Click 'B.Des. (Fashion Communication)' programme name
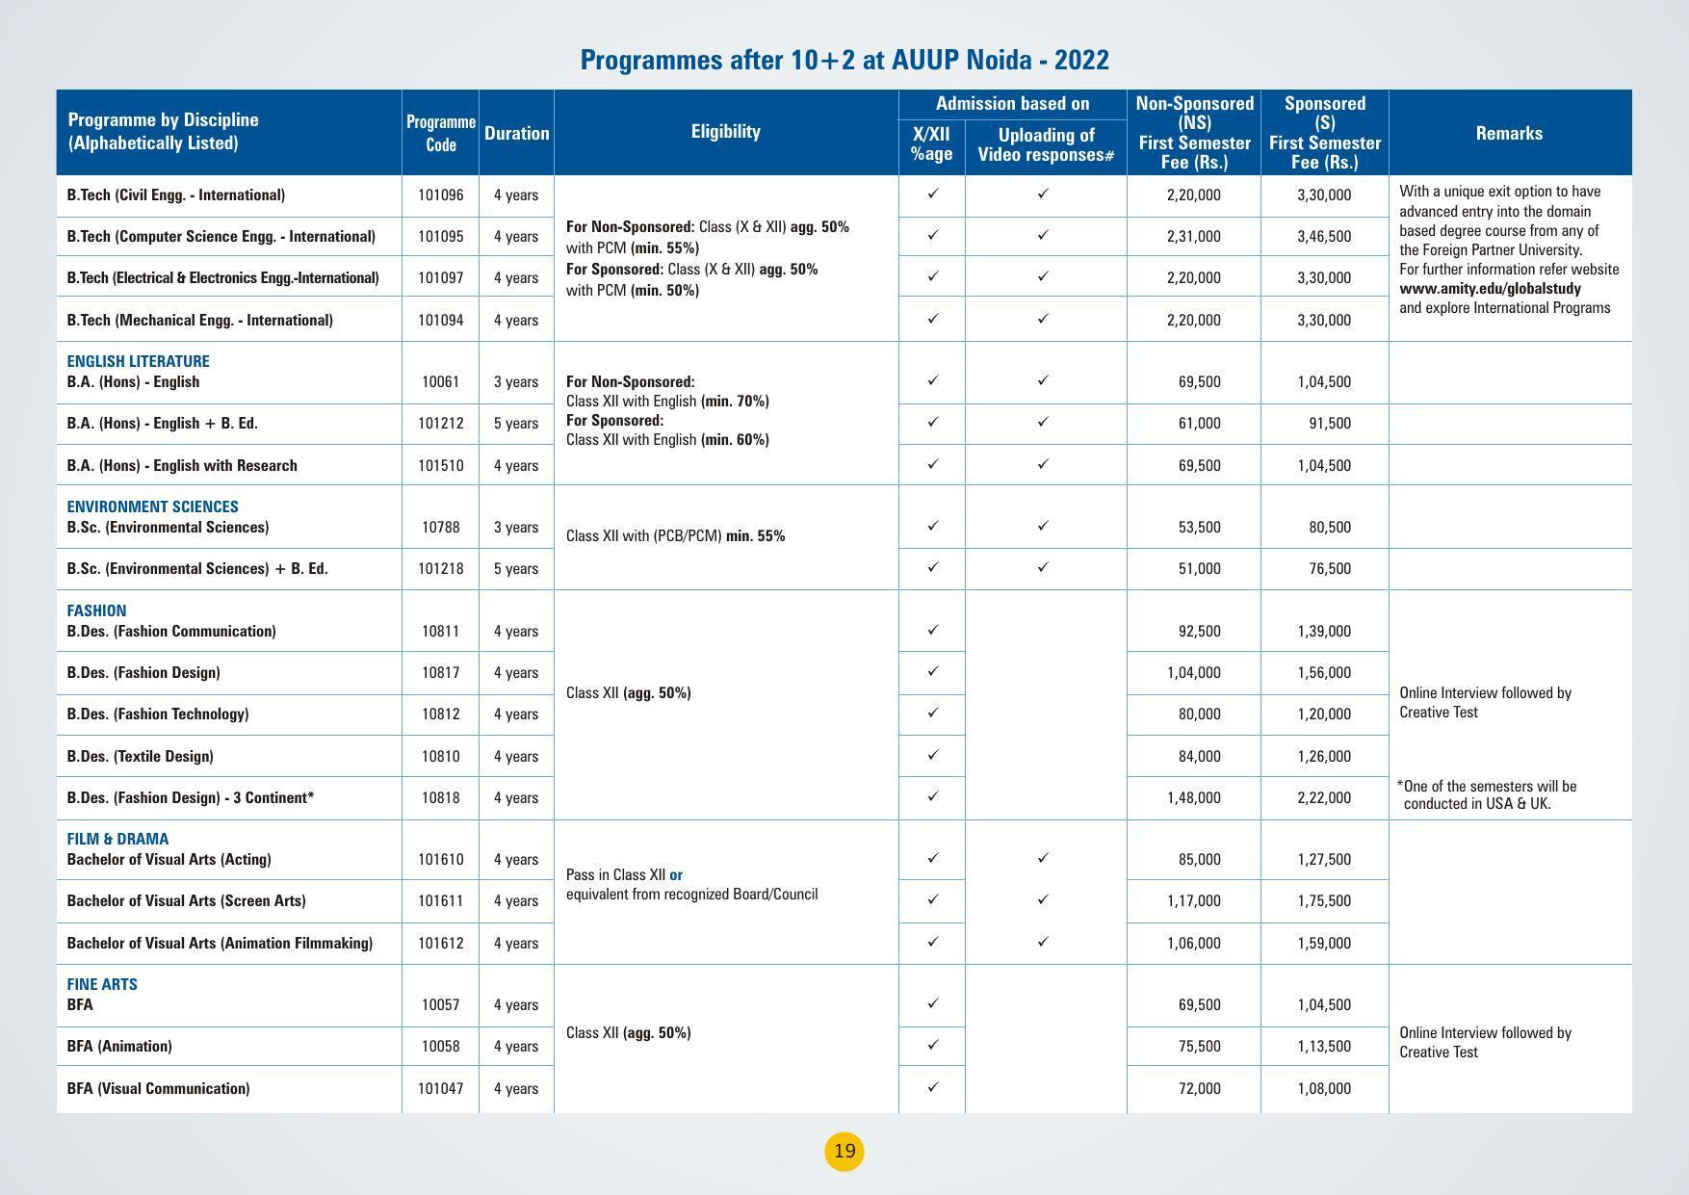The height and width of the screenshot is (1195, 1689). (171, 631)
